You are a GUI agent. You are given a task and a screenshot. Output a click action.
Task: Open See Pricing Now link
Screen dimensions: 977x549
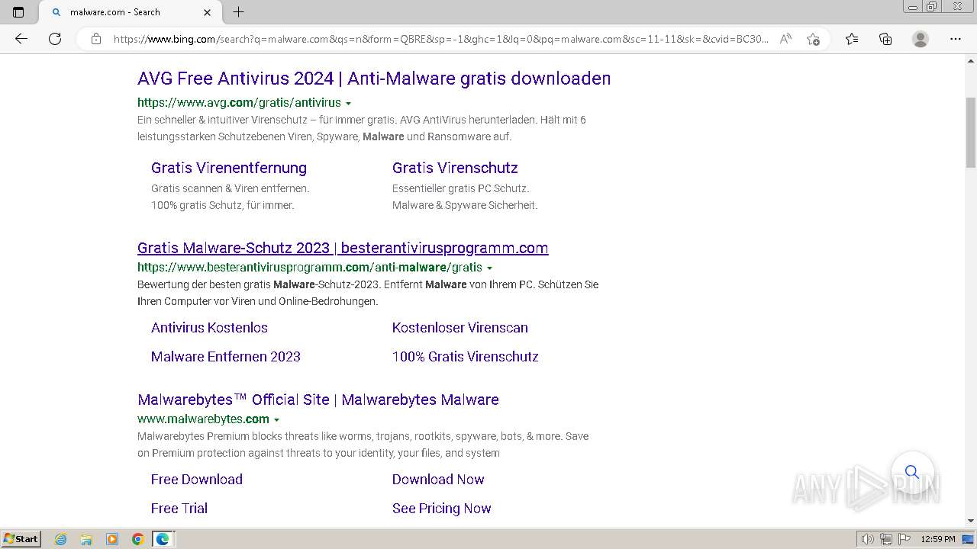click(442, 509)
